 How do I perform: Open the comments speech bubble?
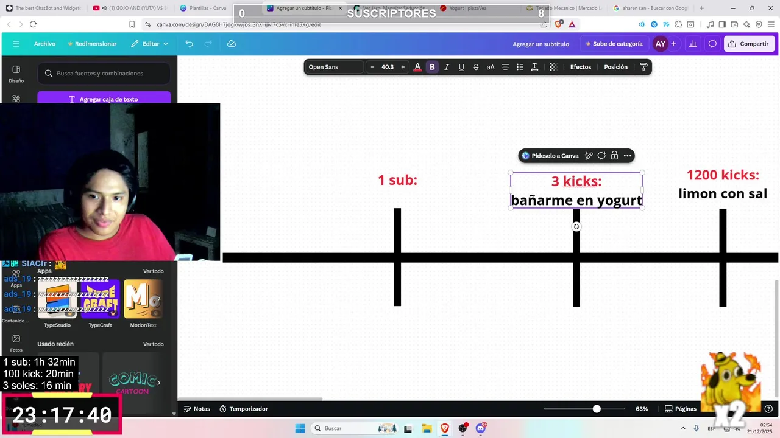(x=712, y=44)
